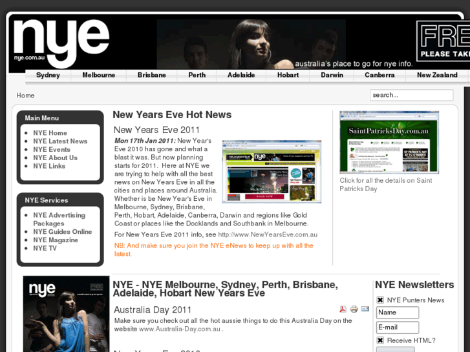Click the NewYearsEve.com.au hyperlink
Image resolution: width=470 pixels, height=352 pixels.
tap(268, 234)
